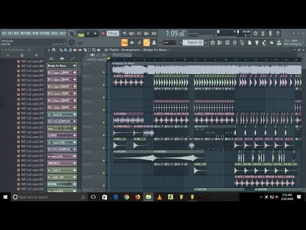Viewport: 306px width, 230px height.
Task: Click the time display 1:09:00
Action: tap(175, 34)
